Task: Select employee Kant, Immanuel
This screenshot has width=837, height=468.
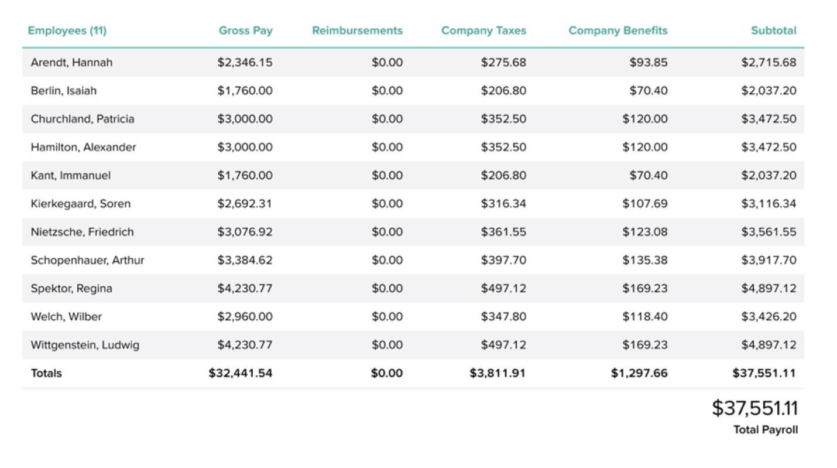Action: click(70, 175)
